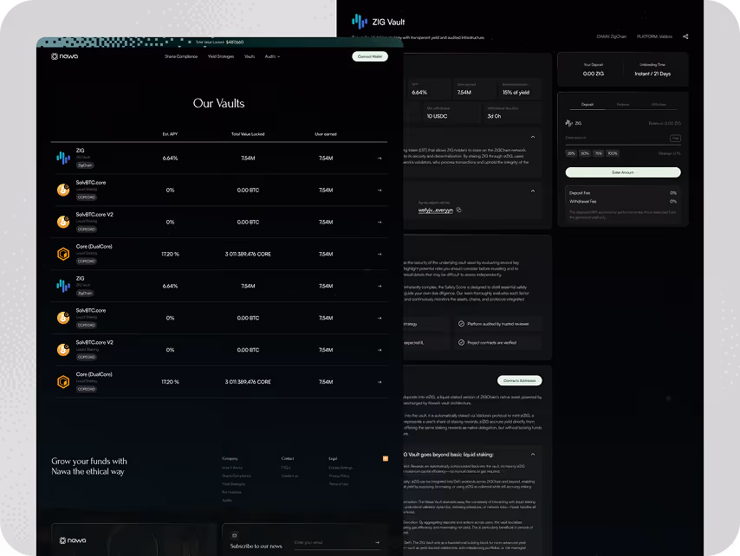Copy the deposit address with the copy icon
Image resolution: width=740 pixels, height=556 pixels.
(458, 210)
